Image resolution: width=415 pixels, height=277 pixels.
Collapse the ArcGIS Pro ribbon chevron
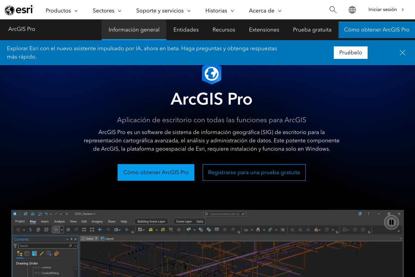(399, 231)
